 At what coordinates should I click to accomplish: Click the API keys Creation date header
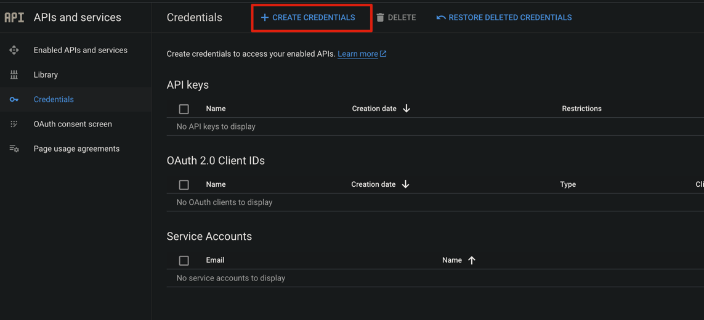374,109
